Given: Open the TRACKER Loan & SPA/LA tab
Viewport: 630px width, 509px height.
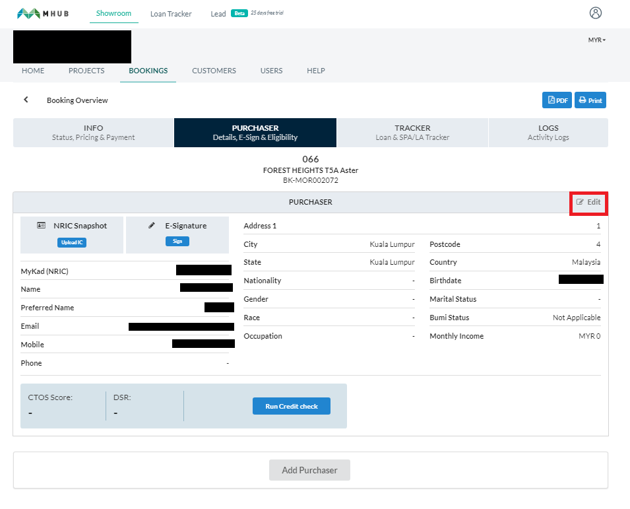Looking at the screenshot, I should pos(412,133).
